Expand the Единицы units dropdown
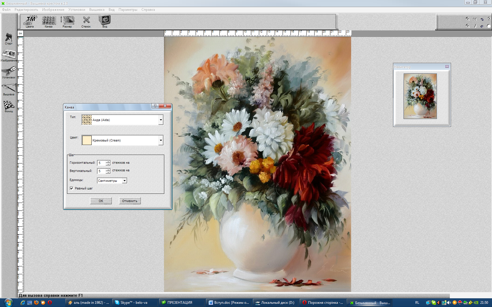 pos(124,181)
